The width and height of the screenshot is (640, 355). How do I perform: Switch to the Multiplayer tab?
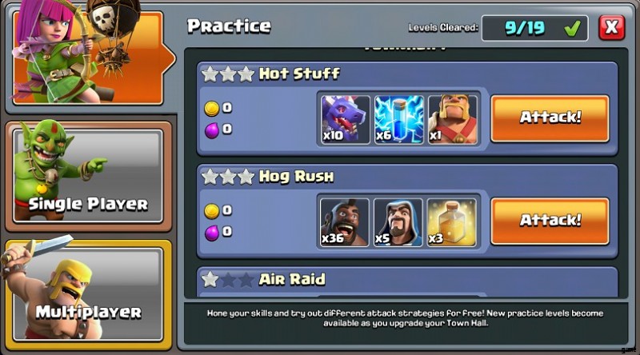click(88, 295)
